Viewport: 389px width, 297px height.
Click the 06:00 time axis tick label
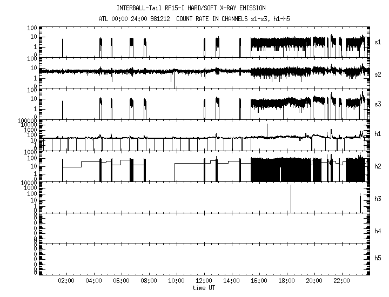point(122,282)
